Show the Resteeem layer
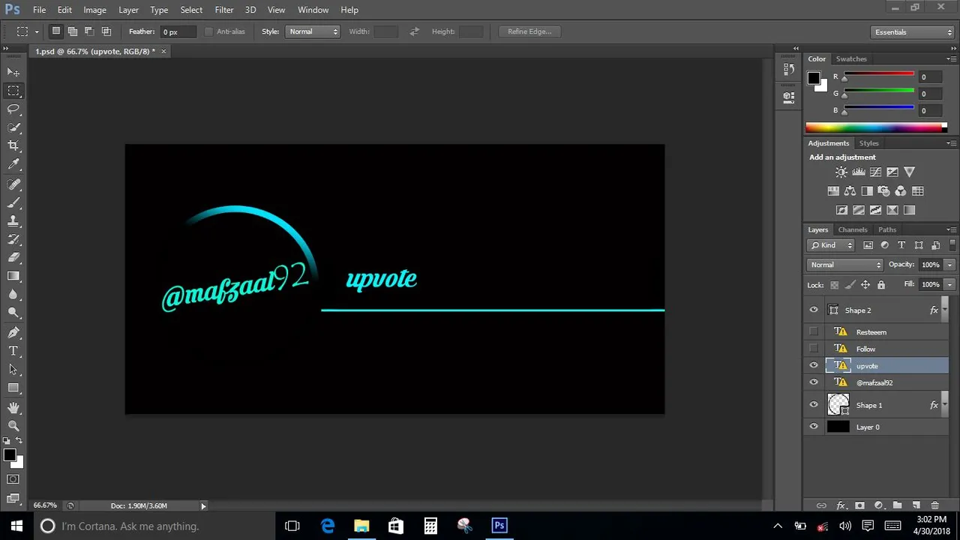960x540 pixels. click(x=814, y=331)
